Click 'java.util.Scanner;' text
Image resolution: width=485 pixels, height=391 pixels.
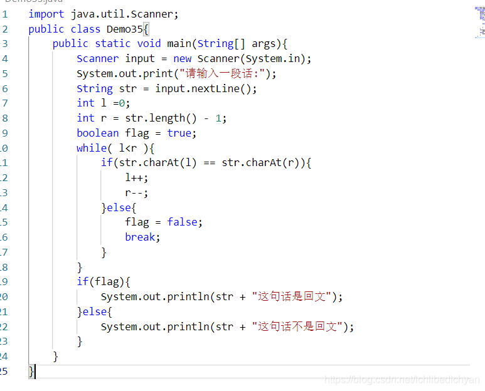[125, 14]
